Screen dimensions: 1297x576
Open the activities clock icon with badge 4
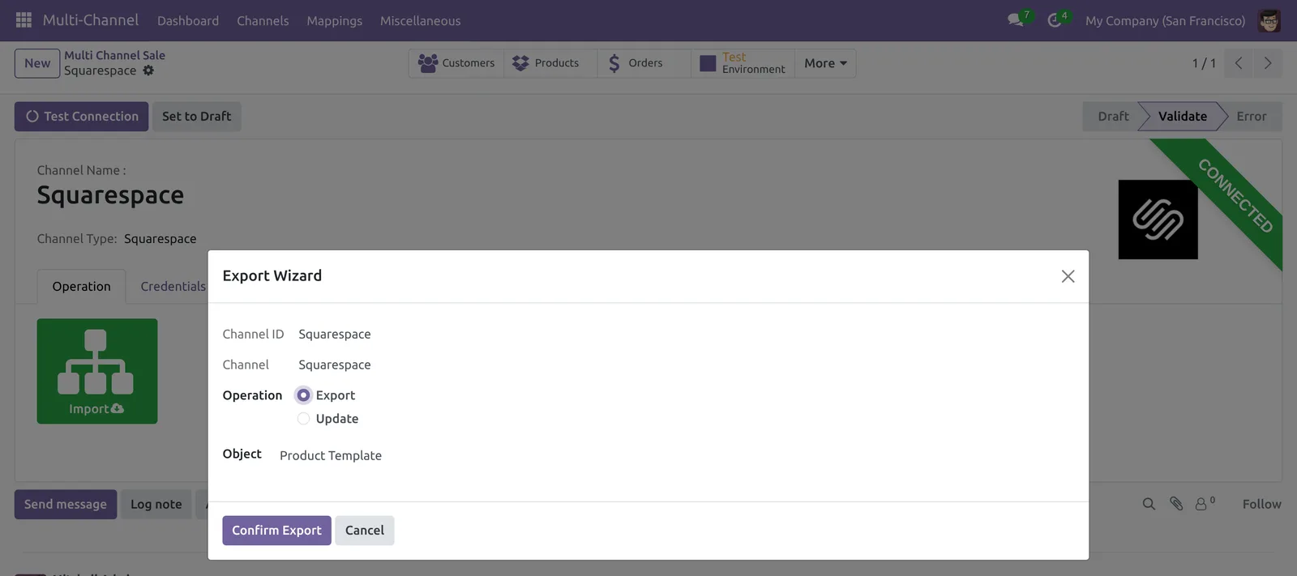(x=1056, y=19)
